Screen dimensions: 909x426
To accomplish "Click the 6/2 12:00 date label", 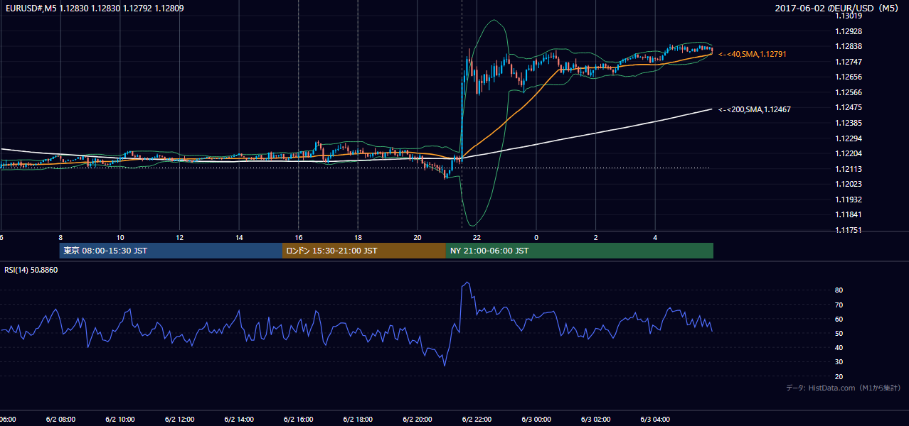I will point(179,420).
